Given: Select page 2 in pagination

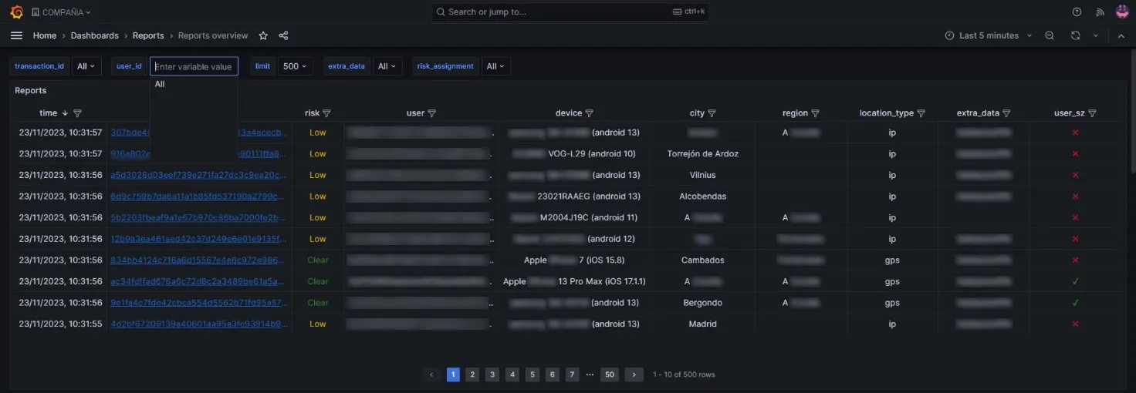Looking at the screenshot, I should (473, 375).
